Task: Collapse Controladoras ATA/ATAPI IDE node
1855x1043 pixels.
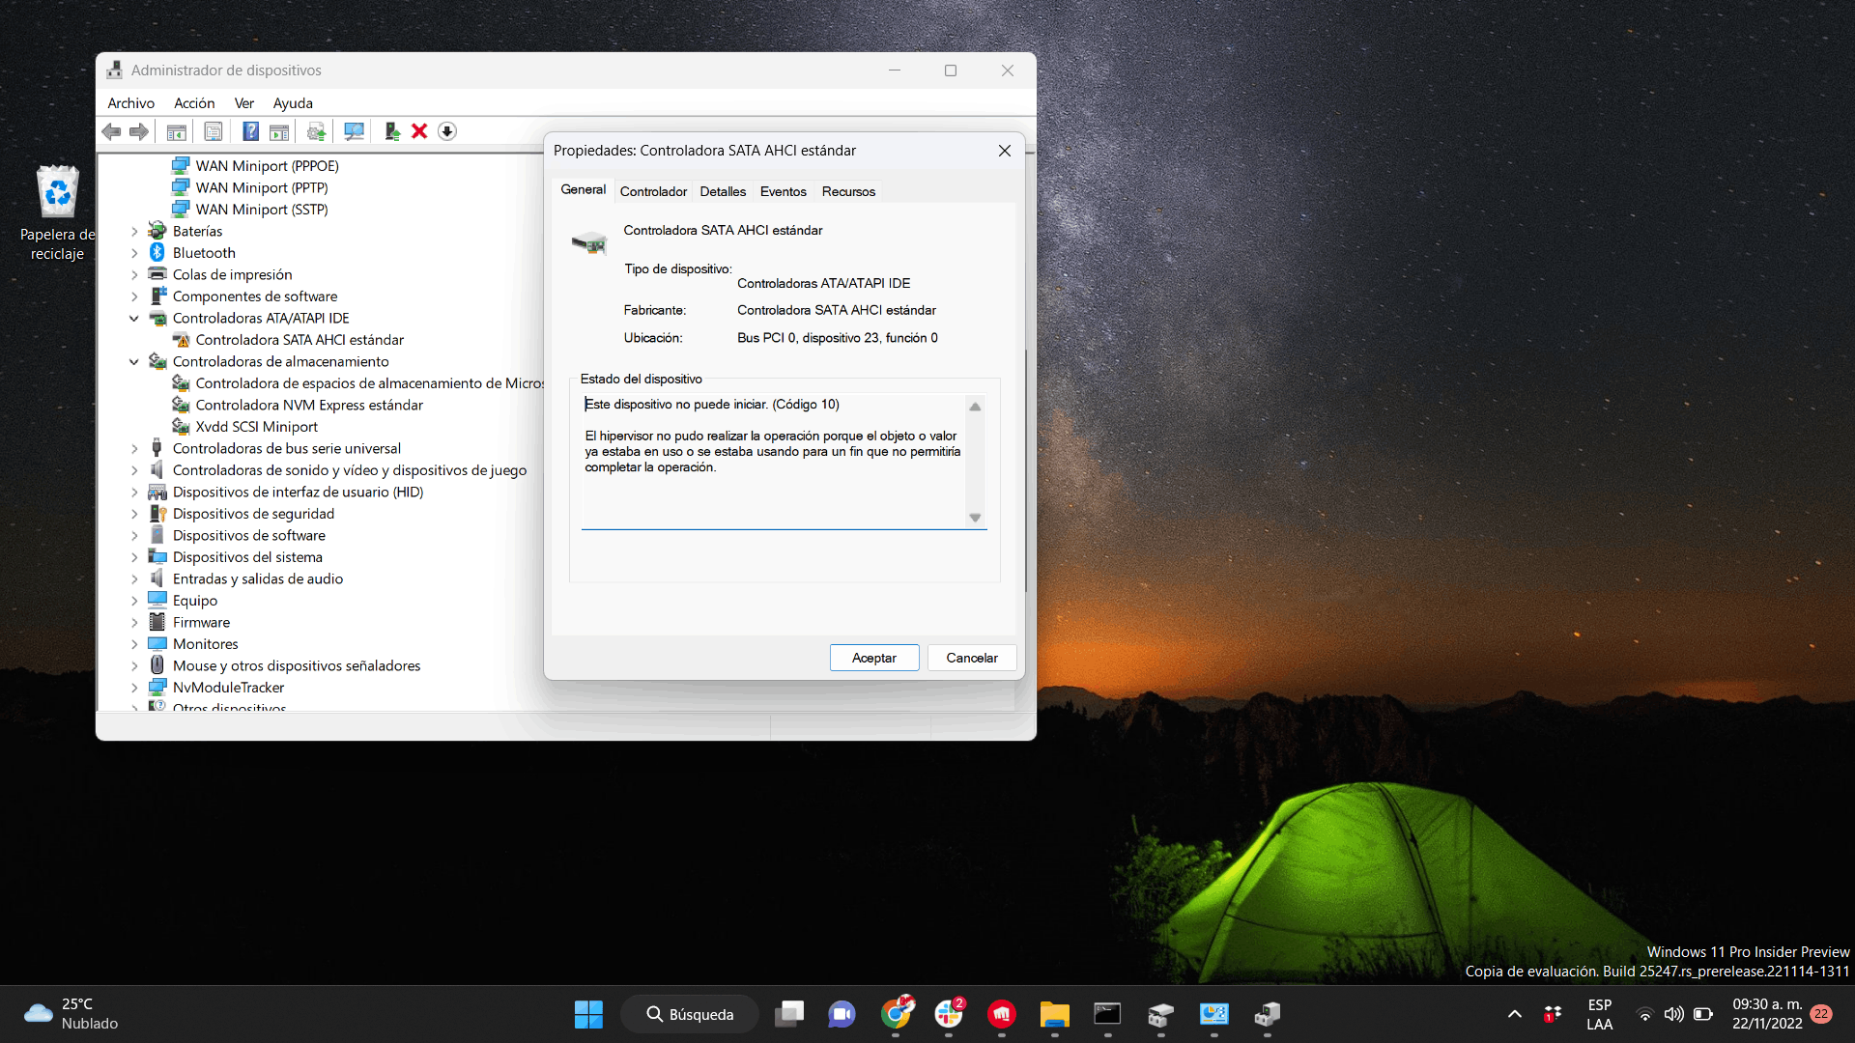Action: [x=134, y=319]
